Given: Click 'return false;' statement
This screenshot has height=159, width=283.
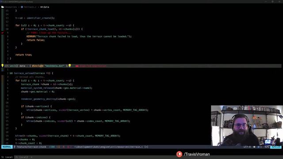Looking at the screenshot, I should (35, 40).
